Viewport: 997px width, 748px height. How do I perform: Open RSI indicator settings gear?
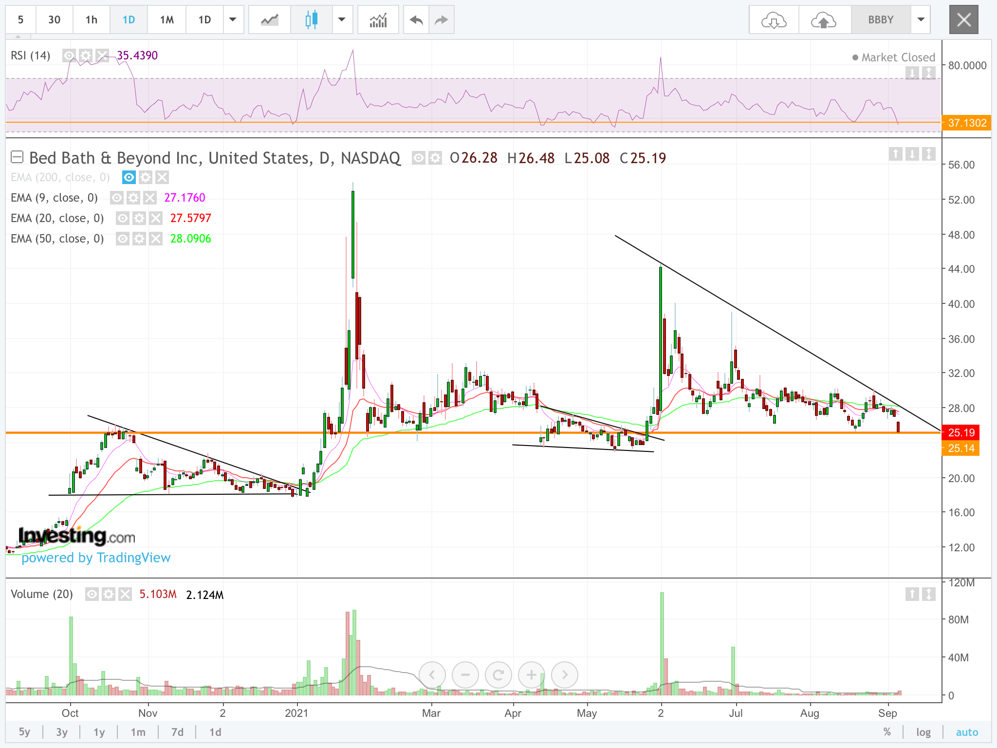(x=86, y=56)
